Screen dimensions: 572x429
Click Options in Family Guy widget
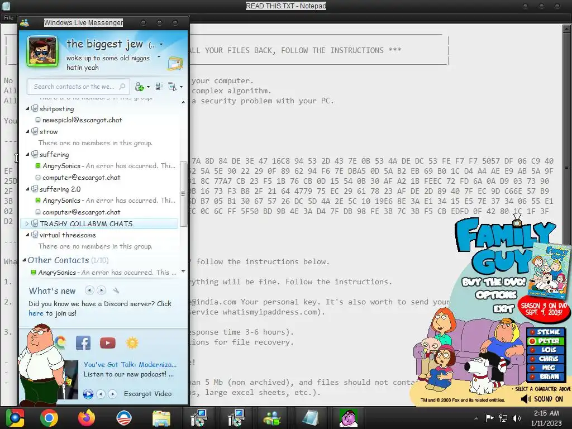pyautogui.click(x=496, y=295)
